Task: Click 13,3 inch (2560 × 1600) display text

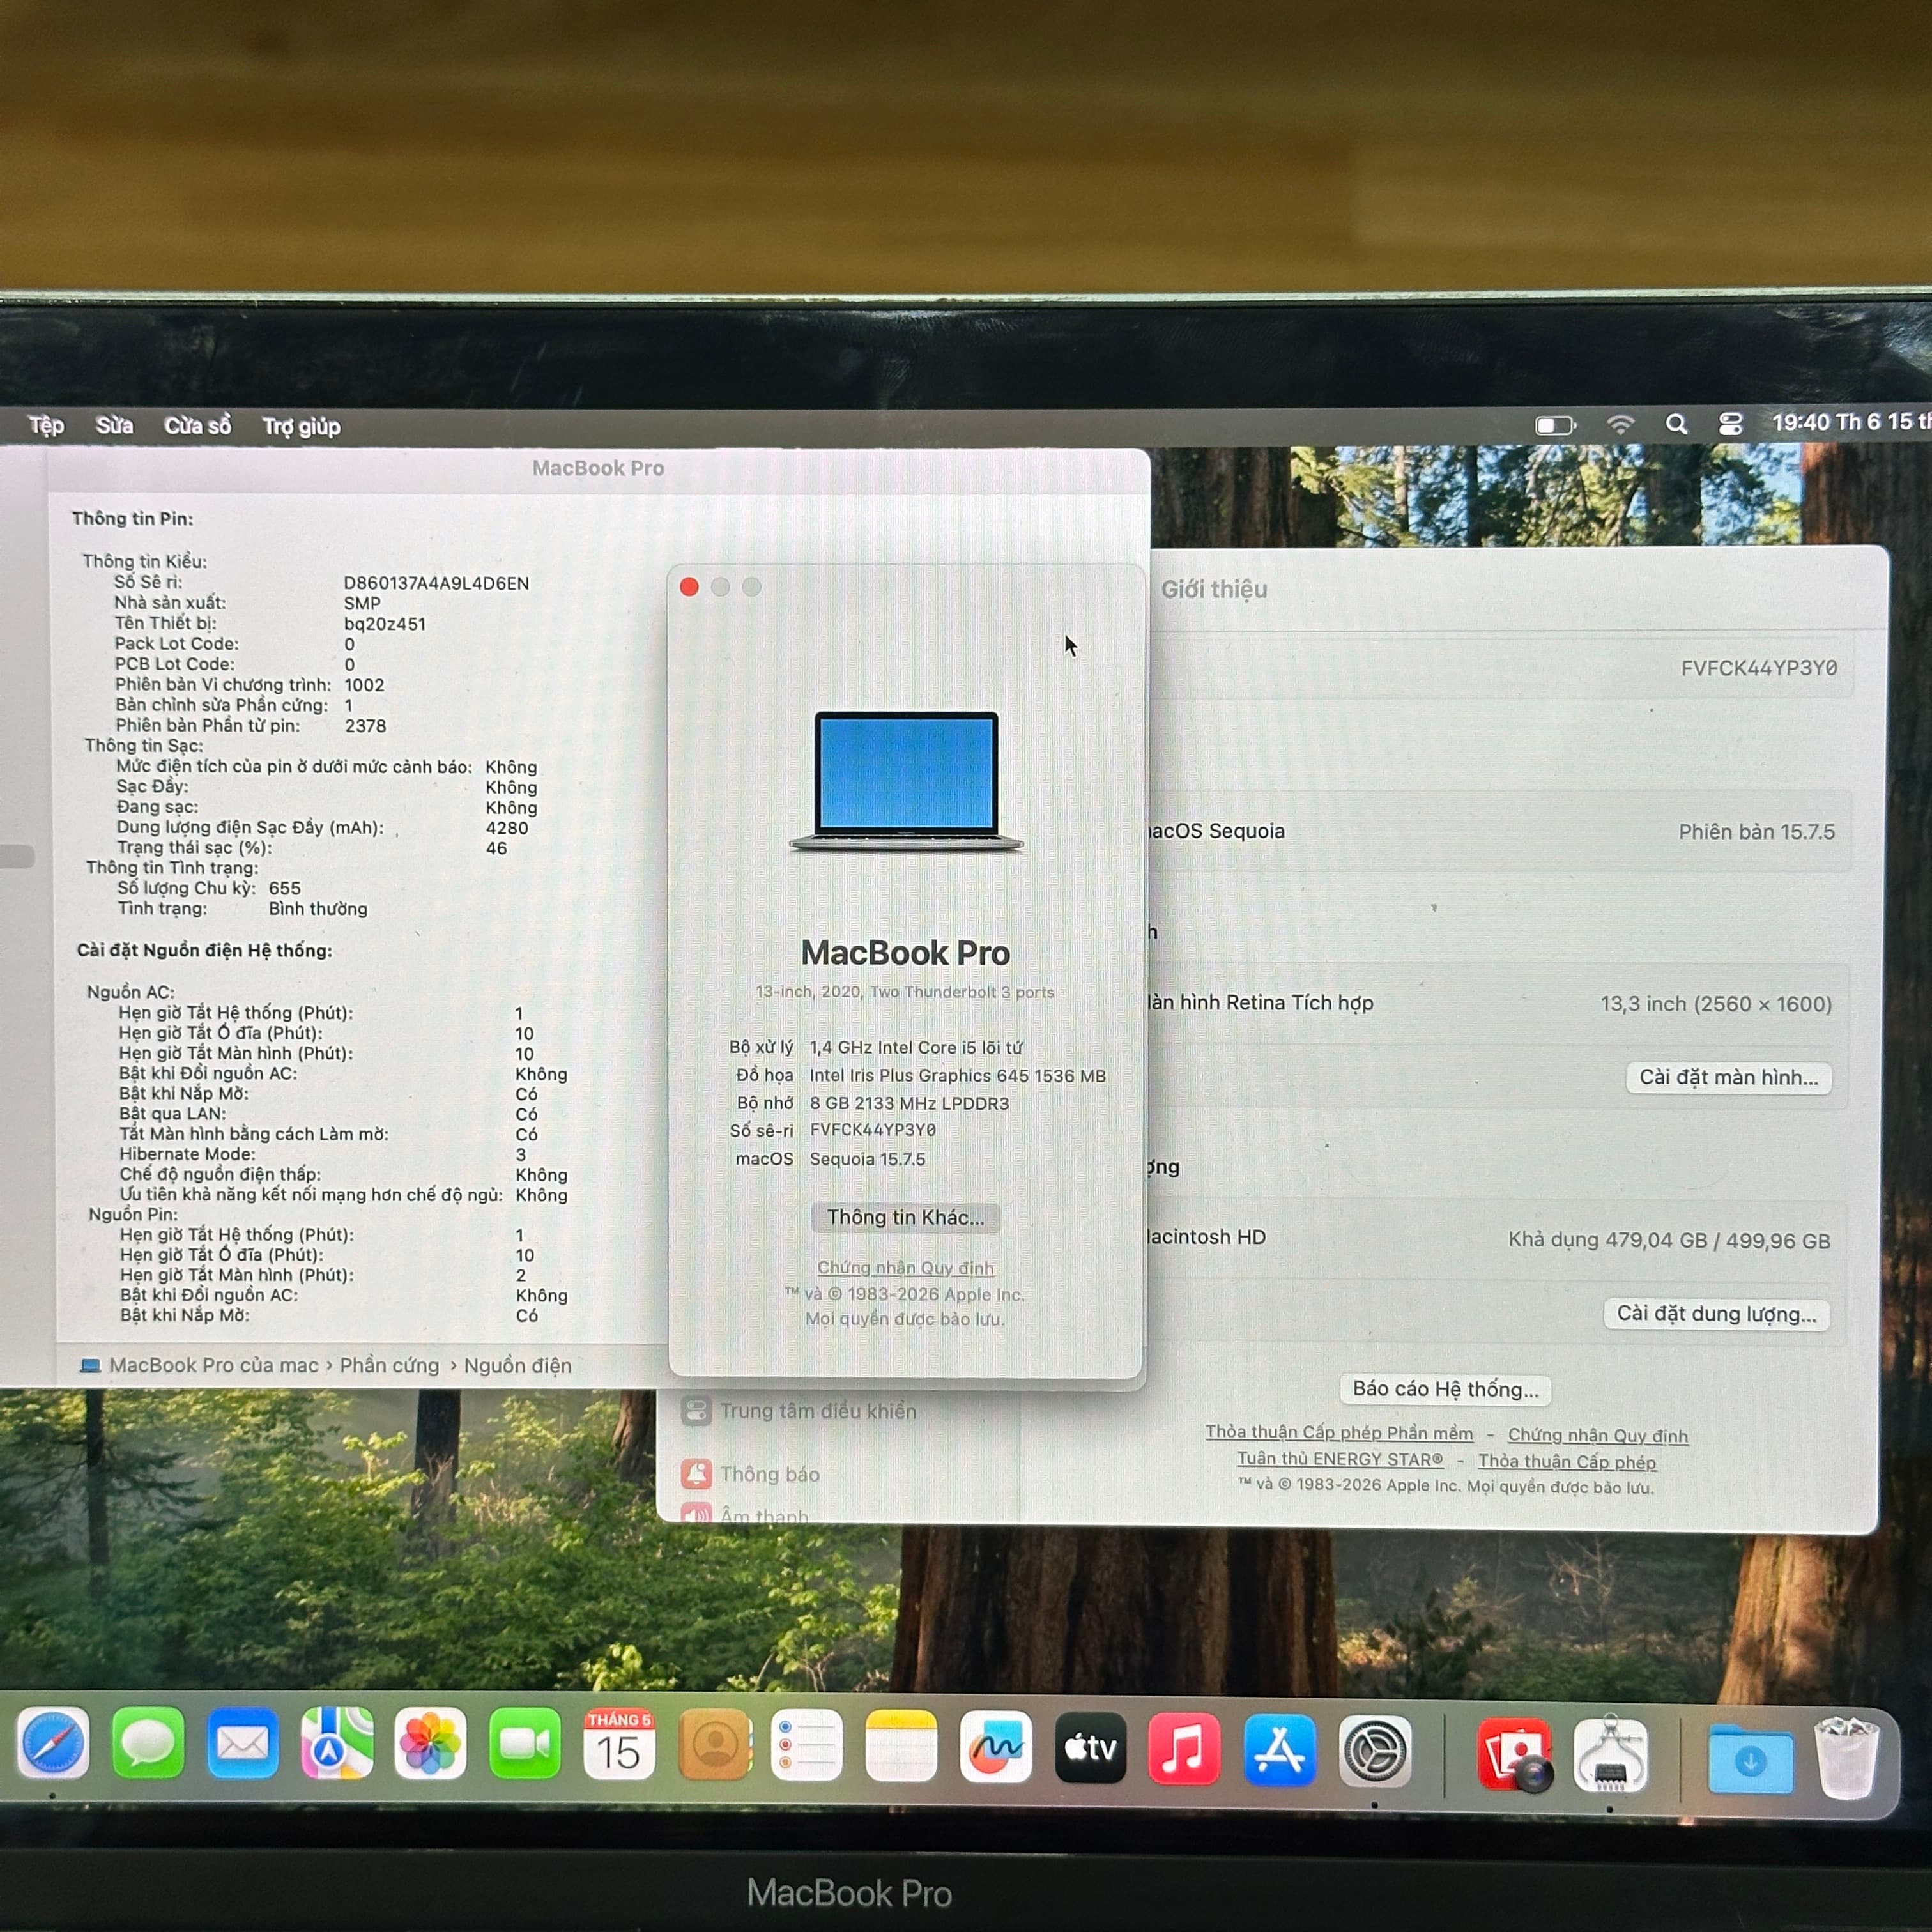Action: click(x=1715, y=1004)
